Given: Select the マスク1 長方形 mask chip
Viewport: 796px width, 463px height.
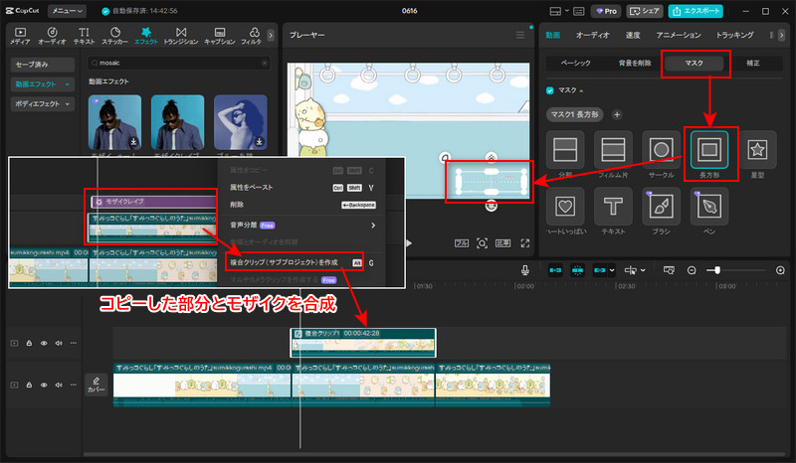Looking at the screenshot, I should click(x=575, y=114).
